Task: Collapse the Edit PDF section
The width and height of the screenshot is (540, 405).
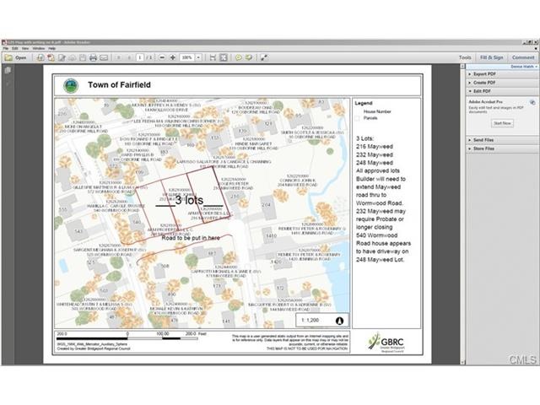Action: tap(482, 91)
